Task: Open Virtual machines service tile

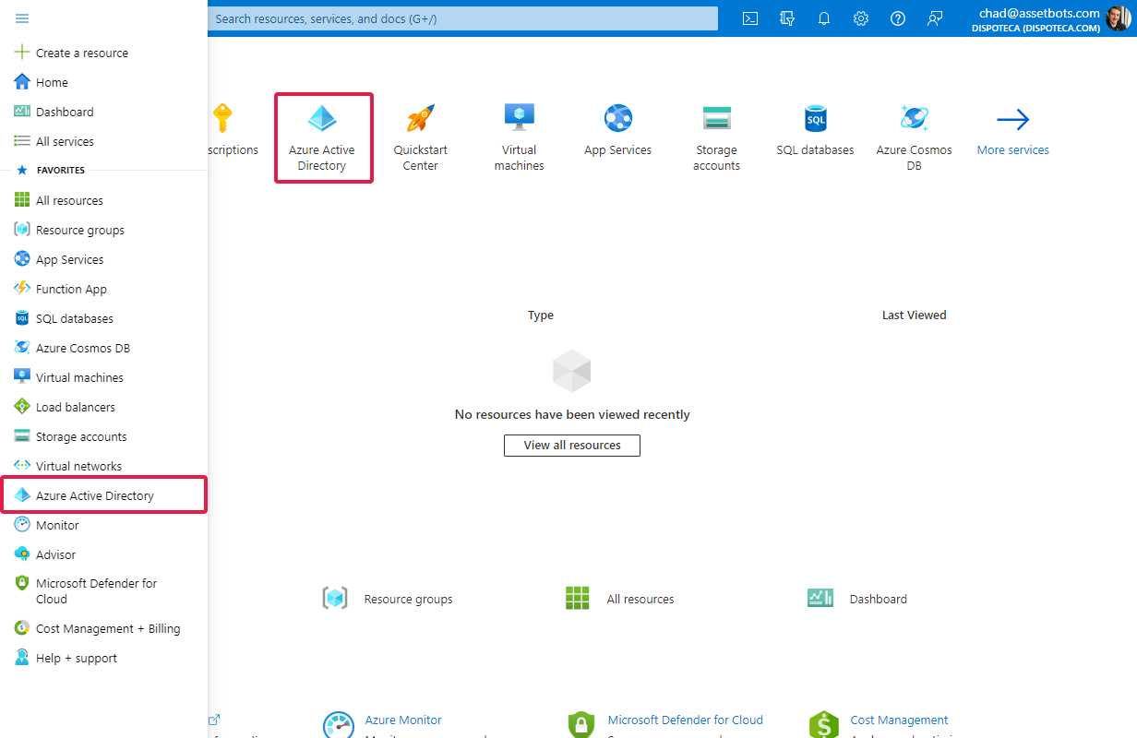Action: (x=519, y=137)
